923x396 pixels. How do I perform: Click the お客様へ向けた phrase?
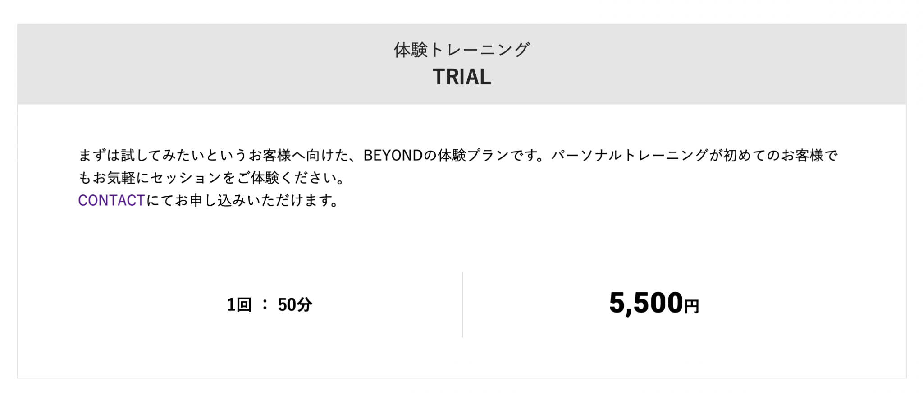point(298,156)
